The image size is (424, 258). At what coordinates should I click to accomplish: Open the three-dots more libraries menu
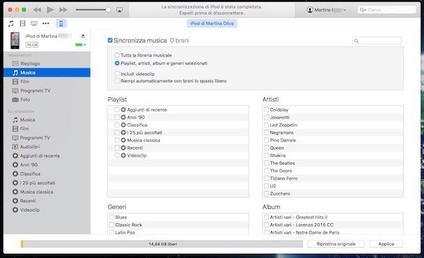pyautogui.click(x=46, y=24)
